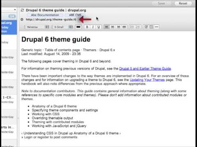Click 'Anatomy of a Drupal 6 theme' bullet item

click(54, 106)
